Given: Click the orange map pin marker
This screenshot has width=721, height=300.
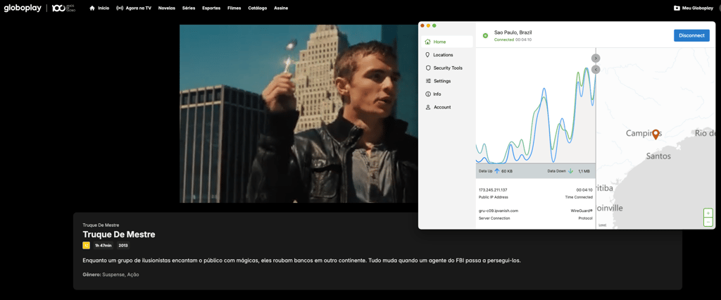Looking at the screenshot, I should [x=656, y=135].
